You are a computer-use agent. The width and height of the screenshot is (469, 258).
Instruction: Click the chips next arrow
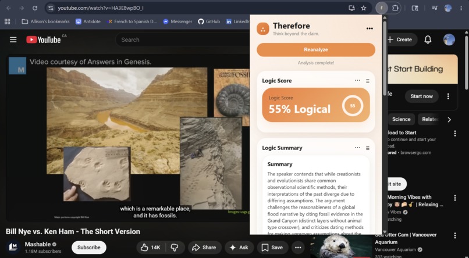tap(449, 120)
